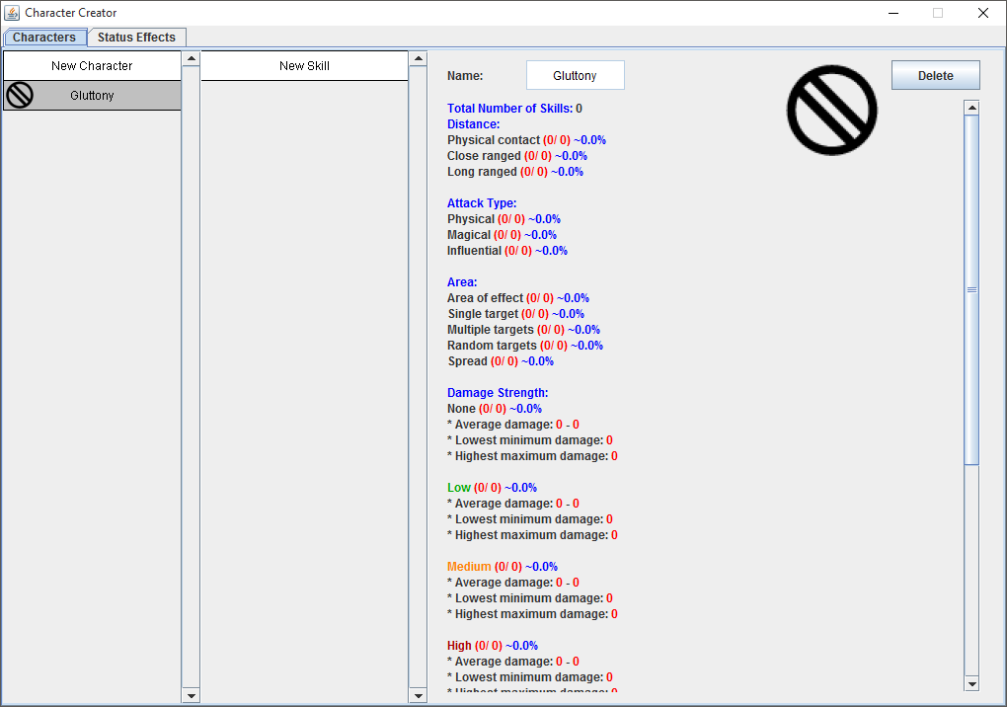
Task: Click the green Low damage line
Action: pos(492,488)
